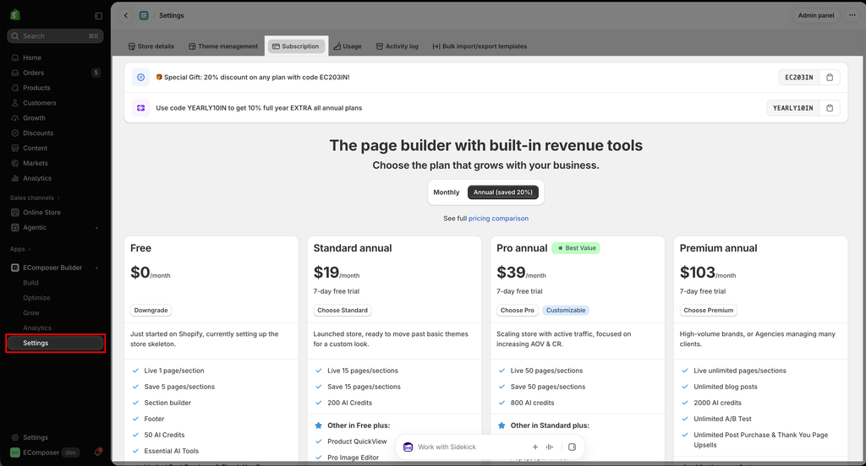Click the Sidekick avatar icon
The image size is (866, 466).
coord(408,447)
